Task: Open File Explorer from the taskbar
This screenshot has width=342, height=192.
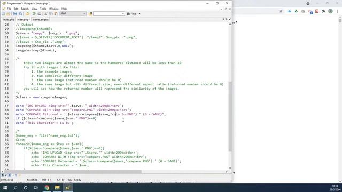Action: click(57, 188)
